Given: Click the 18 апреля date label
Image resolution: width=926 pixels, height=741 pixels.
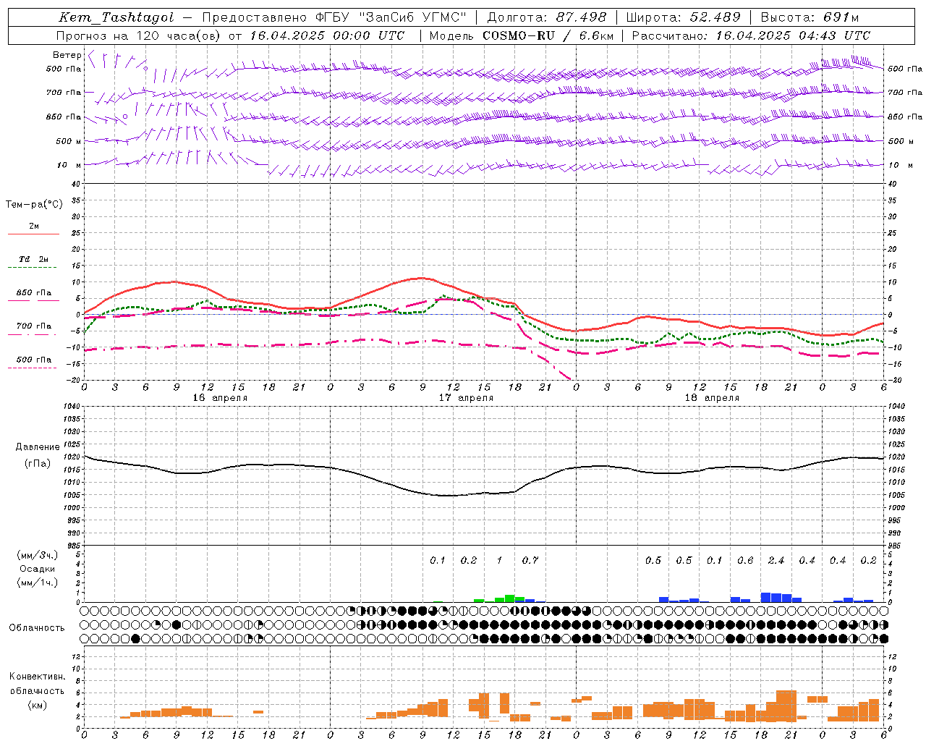Looking at the screenshot, I should (x=712, y=398).
